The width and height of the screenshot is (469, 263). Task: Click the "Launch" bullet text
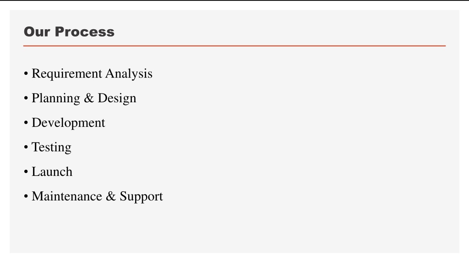coord(52,172)
